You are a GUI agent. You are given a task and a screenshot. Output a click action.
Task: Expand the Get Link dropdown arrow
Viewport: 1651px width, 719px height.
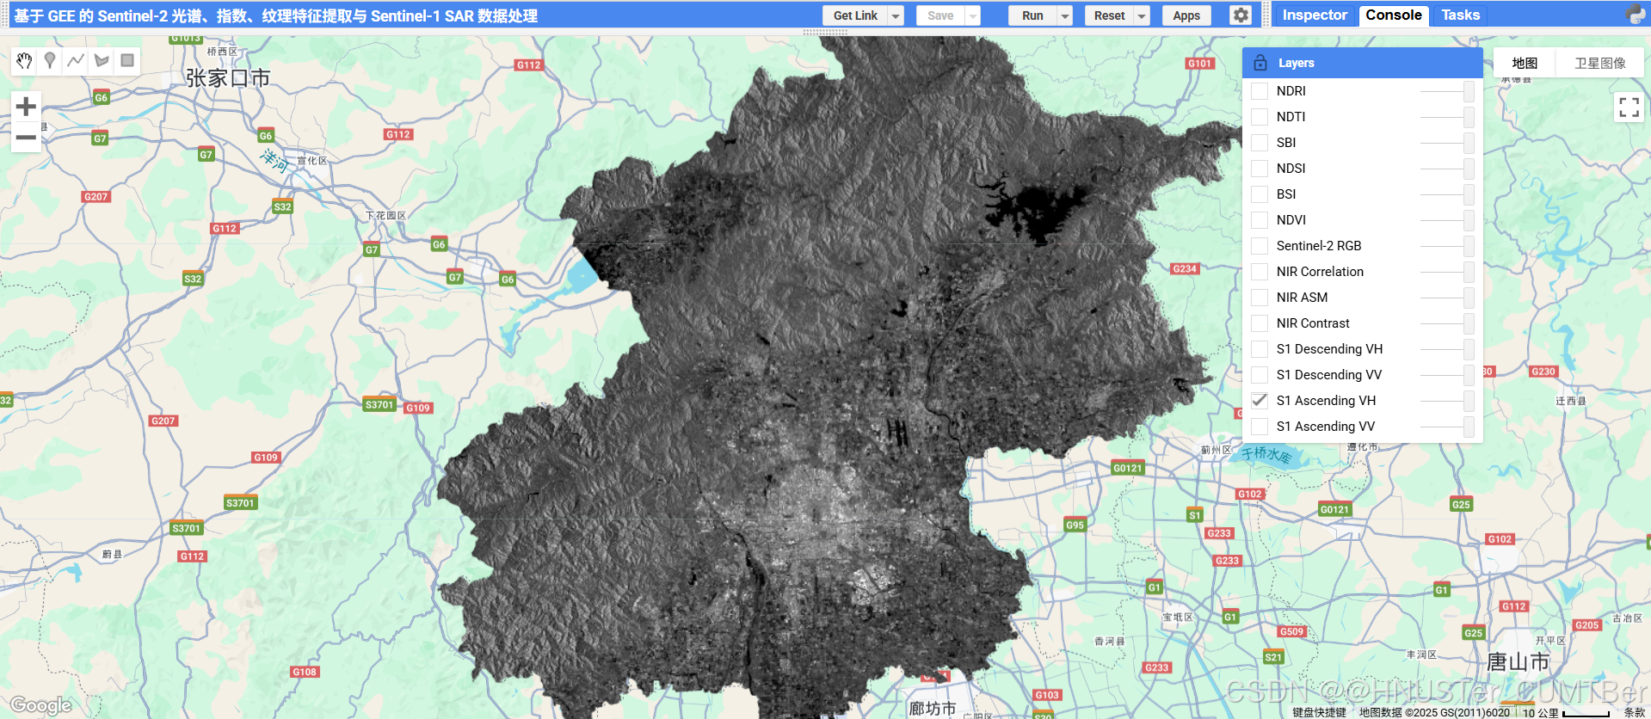(x=896, y=15)
